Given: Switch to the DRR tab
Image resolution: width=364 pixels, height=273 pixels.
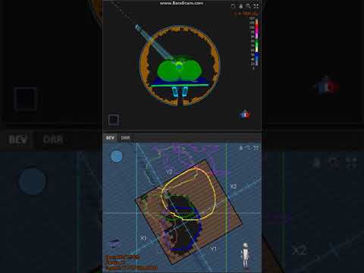Looking at the screenshot, I should tap(125, 138).
